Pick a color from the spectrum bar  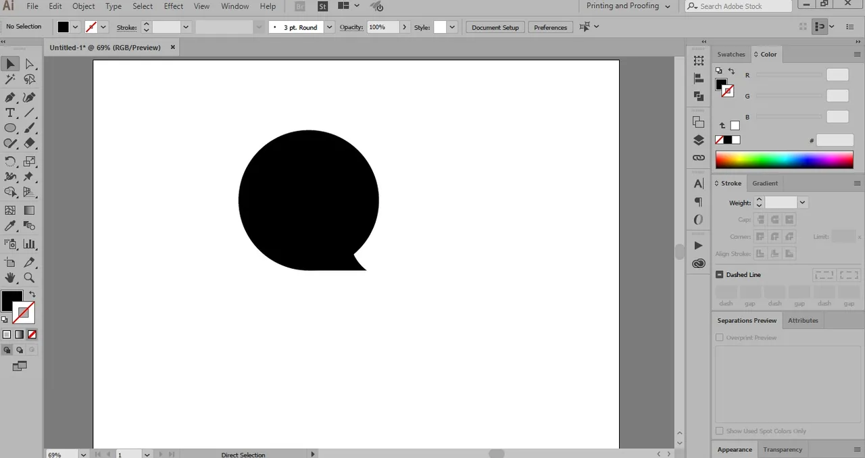click(x=784, y=160)
